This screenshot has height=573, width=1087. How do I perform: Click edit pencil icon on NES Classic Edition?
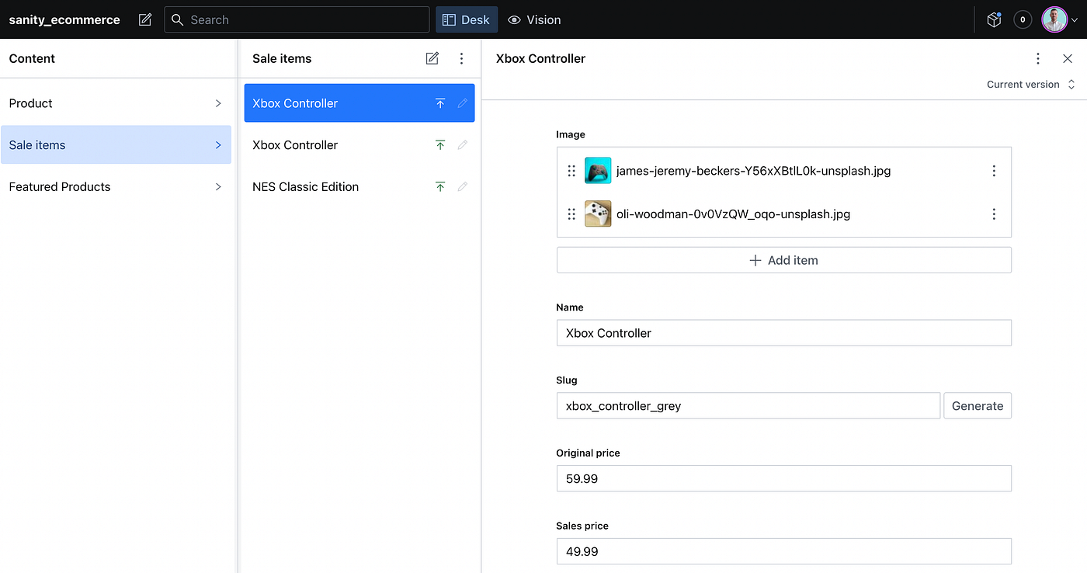pyautogui.click(x=463, y=186)
